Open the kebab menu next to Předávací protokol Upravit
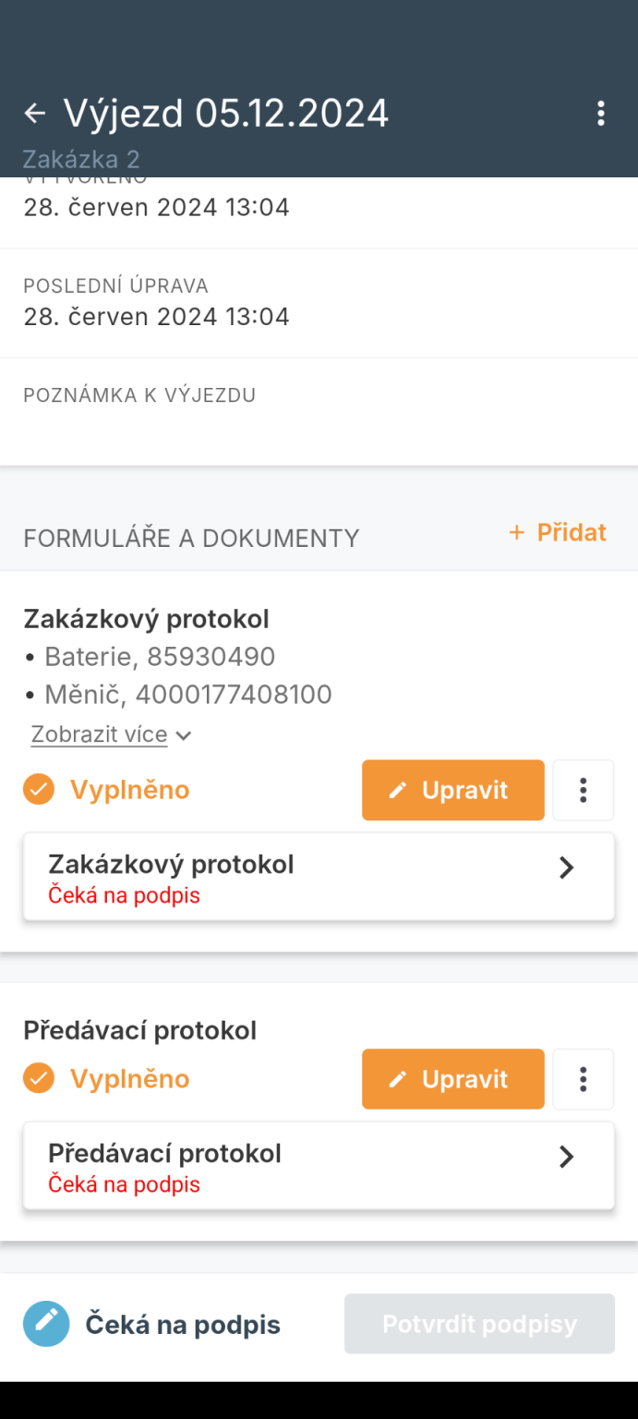This screenshot has height=1419, width=638. (x=583, y=1079)
